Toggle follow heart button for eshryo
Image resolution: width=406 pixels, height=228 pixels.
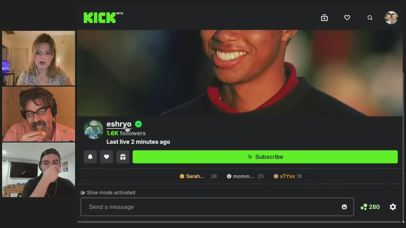coord(107,157)
